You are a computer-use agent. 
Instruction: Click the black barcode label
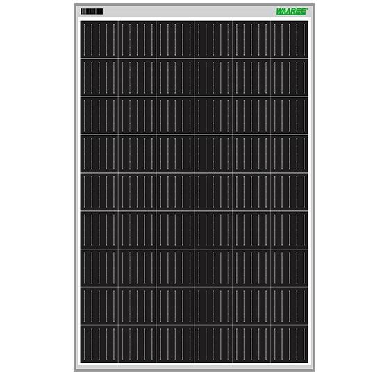coord(92,11)
